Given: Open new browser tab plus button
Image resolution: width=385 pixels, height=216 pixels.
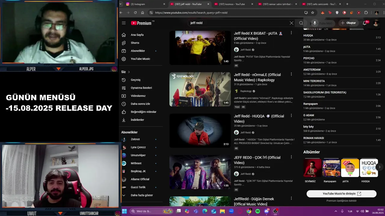Looking at the screenshot, I should pos(347,4).
